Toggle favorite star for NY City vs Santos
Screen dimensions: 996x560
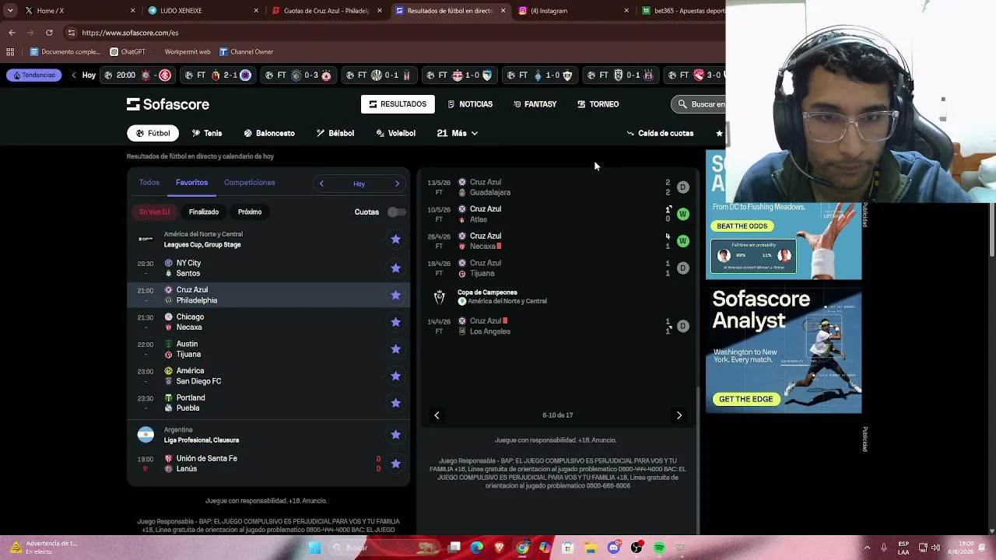point(396,268)
